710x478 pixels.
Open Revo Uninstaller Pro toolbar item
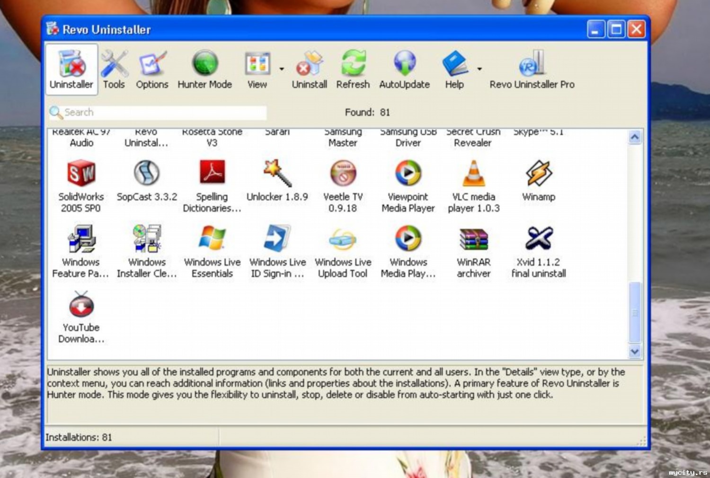[x=532, y=70]
